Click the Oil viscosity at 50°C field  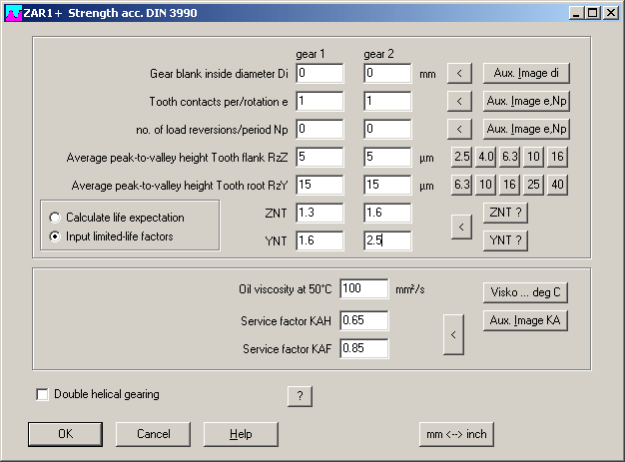point(363,289)
